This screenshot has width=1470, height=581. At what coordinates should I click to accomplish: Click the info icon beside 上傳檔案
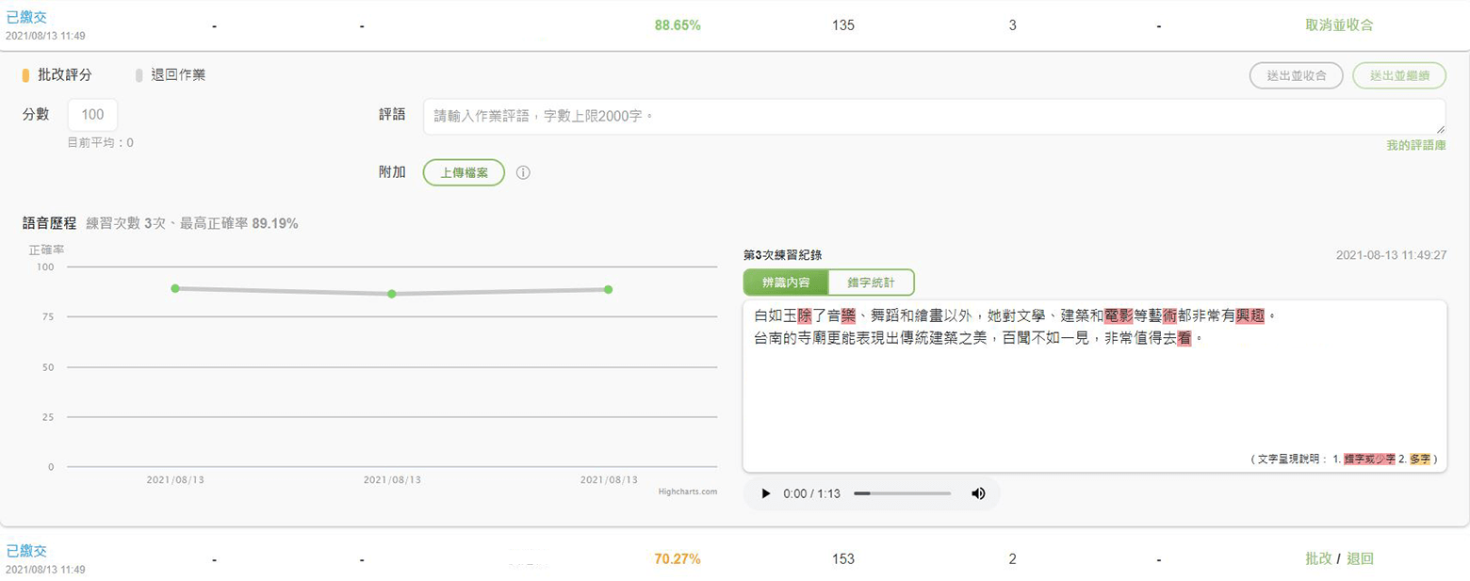[x=524, y=173]
